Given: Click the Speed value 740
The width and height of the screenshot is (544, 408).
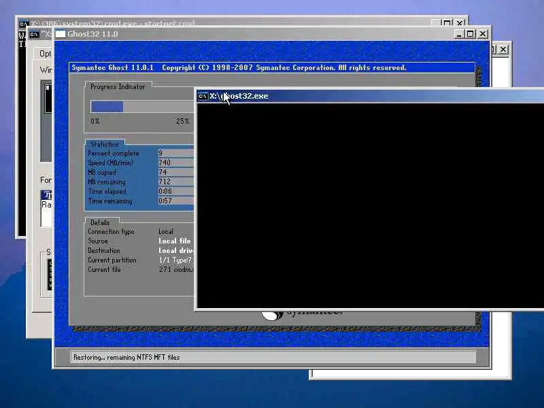Looking at the screenshot, I should coord(165,163).
